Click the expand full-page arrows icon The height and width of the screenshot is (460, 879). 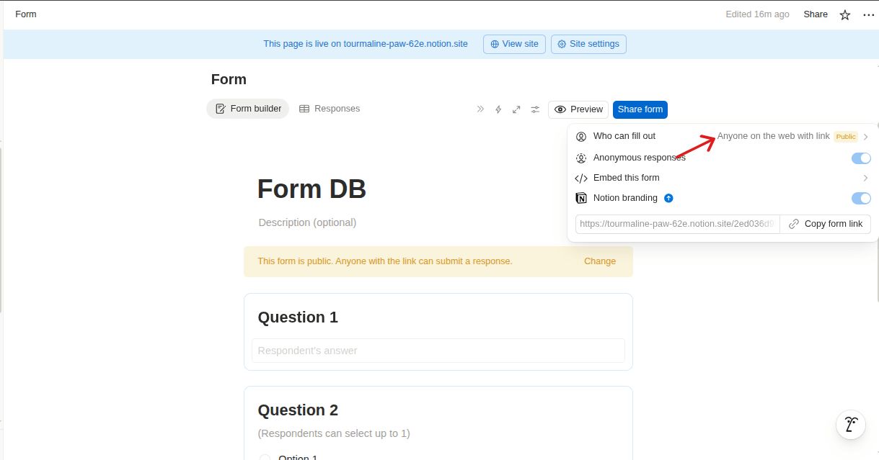pos(516,109)
